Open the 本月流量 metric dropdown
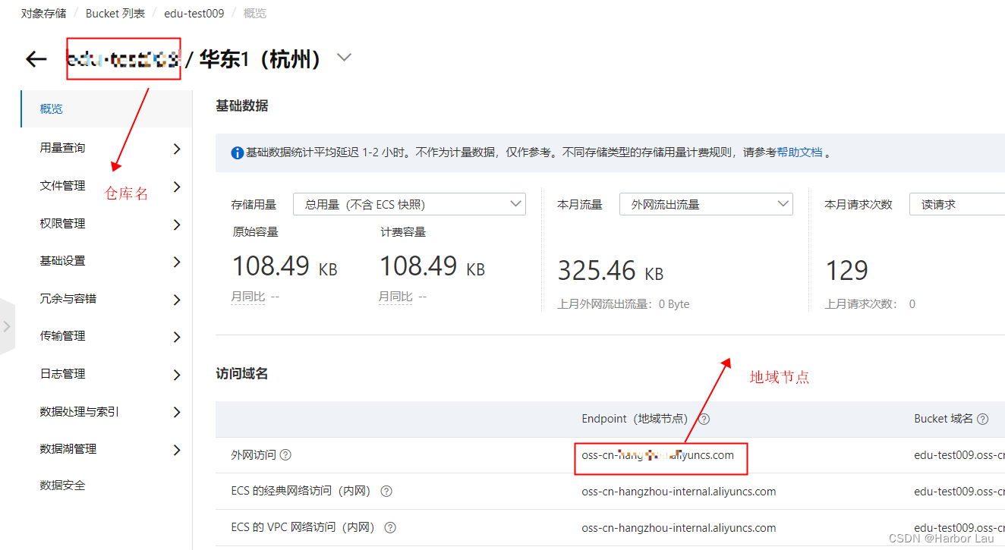Screen dimensions: 1005x550 pos(706,203)
